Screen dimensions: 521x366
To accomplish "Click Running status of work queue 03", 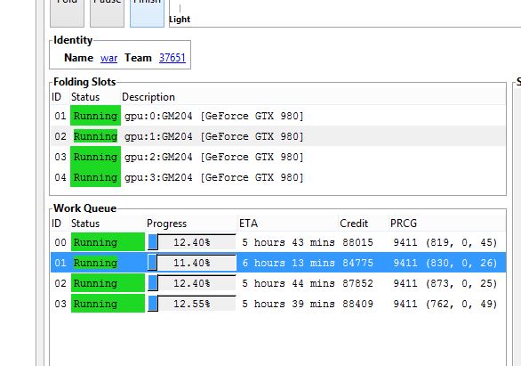I will click(108, 304).
